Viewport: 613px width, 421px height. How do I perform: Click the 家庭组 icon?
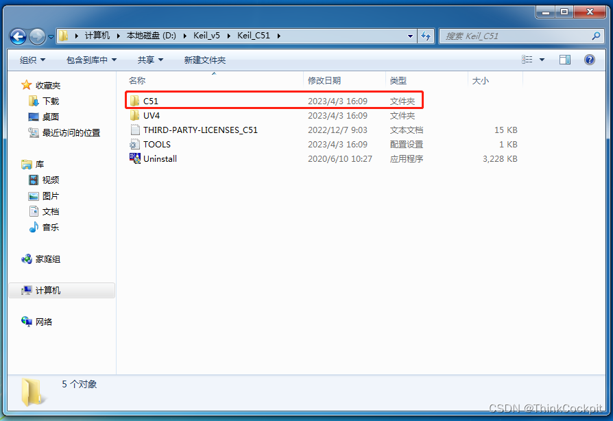click(x=27, y=258)
